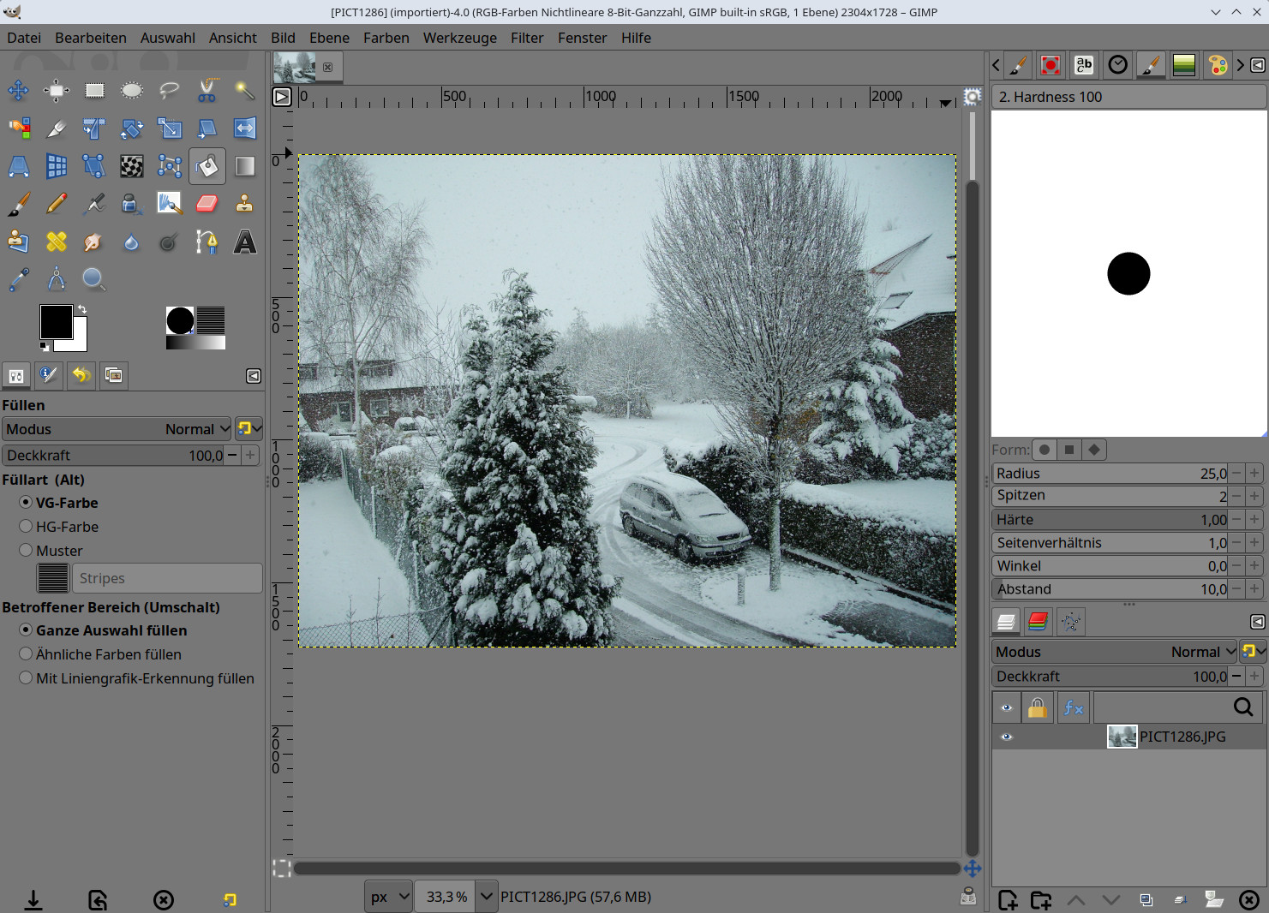This screenshot has width=1269, height=913.
Task: Select the Heal tool
Action: point(57,242)
